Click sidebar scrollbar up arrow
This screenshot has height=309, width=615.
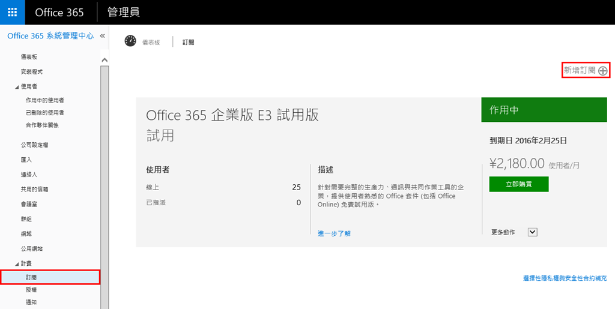click(x=105, y=61)
